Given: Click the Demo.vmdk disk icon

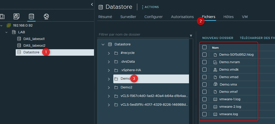Looking at the screenshot, I should pyautogui.click(x=215, y=70).
